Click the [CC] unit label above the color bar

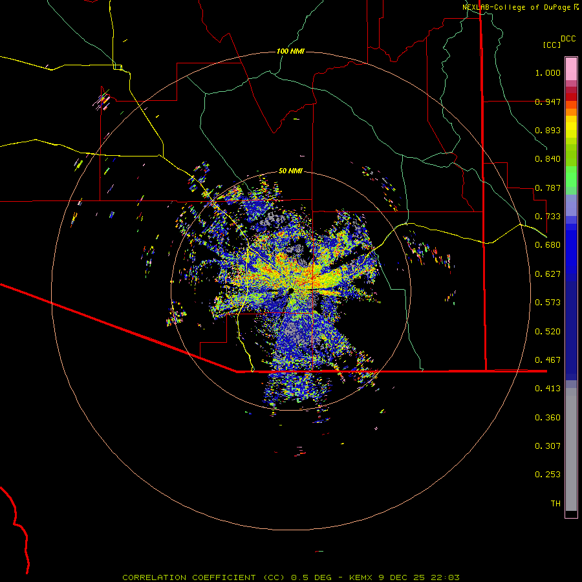552,45
